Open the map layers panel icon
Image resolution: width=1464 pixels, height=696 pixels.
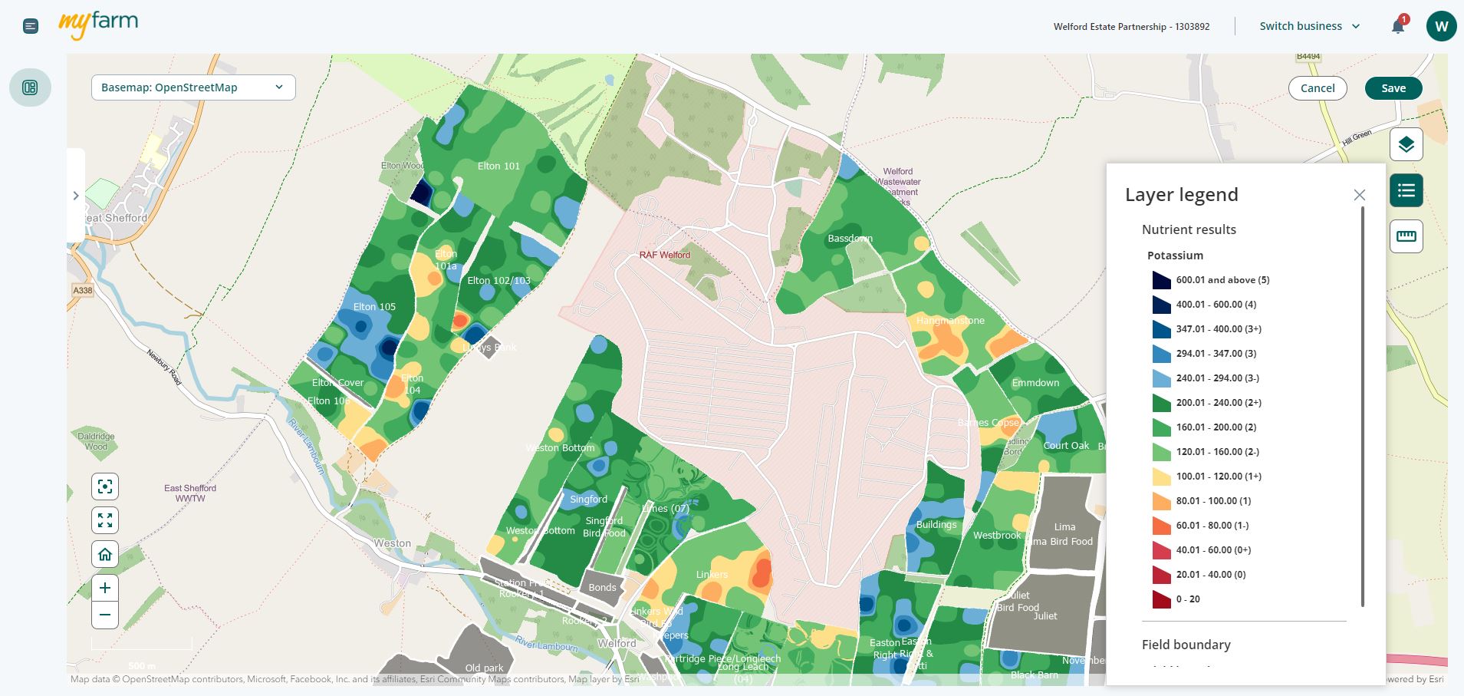1406,144
